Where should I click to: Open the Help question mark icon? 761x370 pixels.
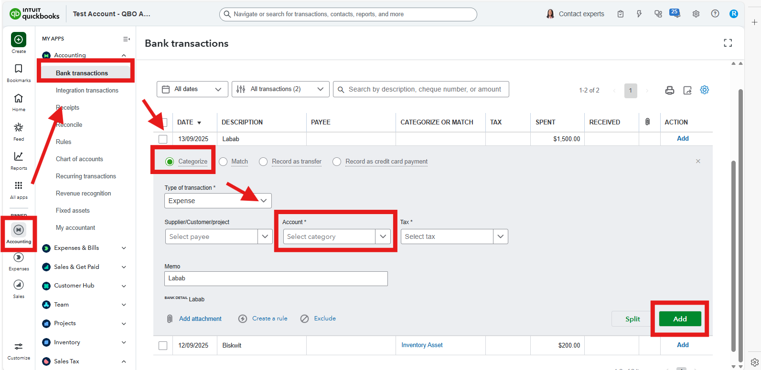pos(715,14)
